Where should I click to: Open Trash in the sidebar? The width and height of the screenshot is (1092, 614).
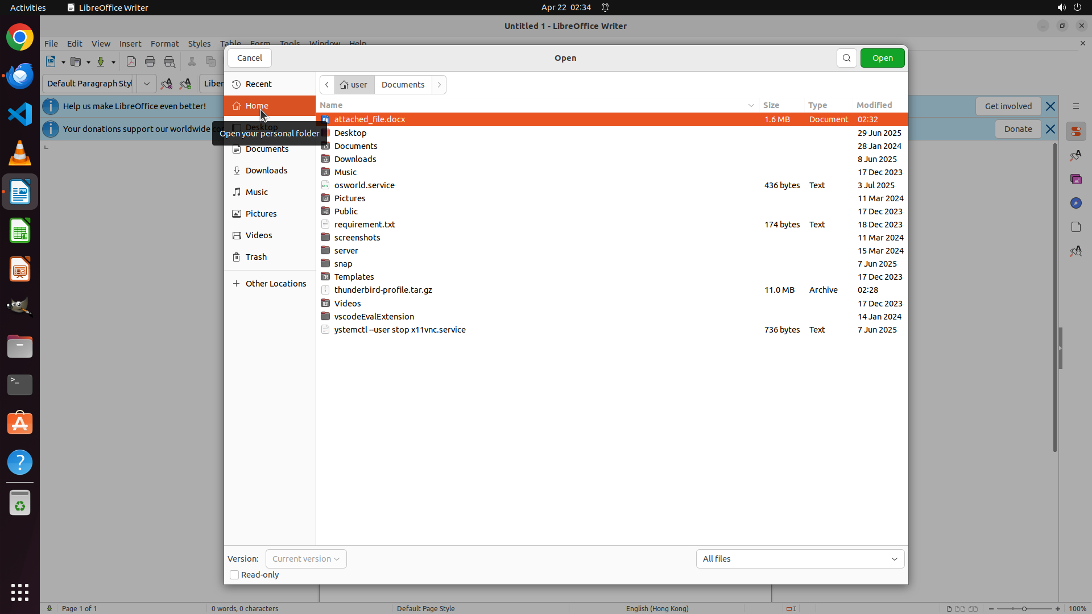click(x=256, y=257)
